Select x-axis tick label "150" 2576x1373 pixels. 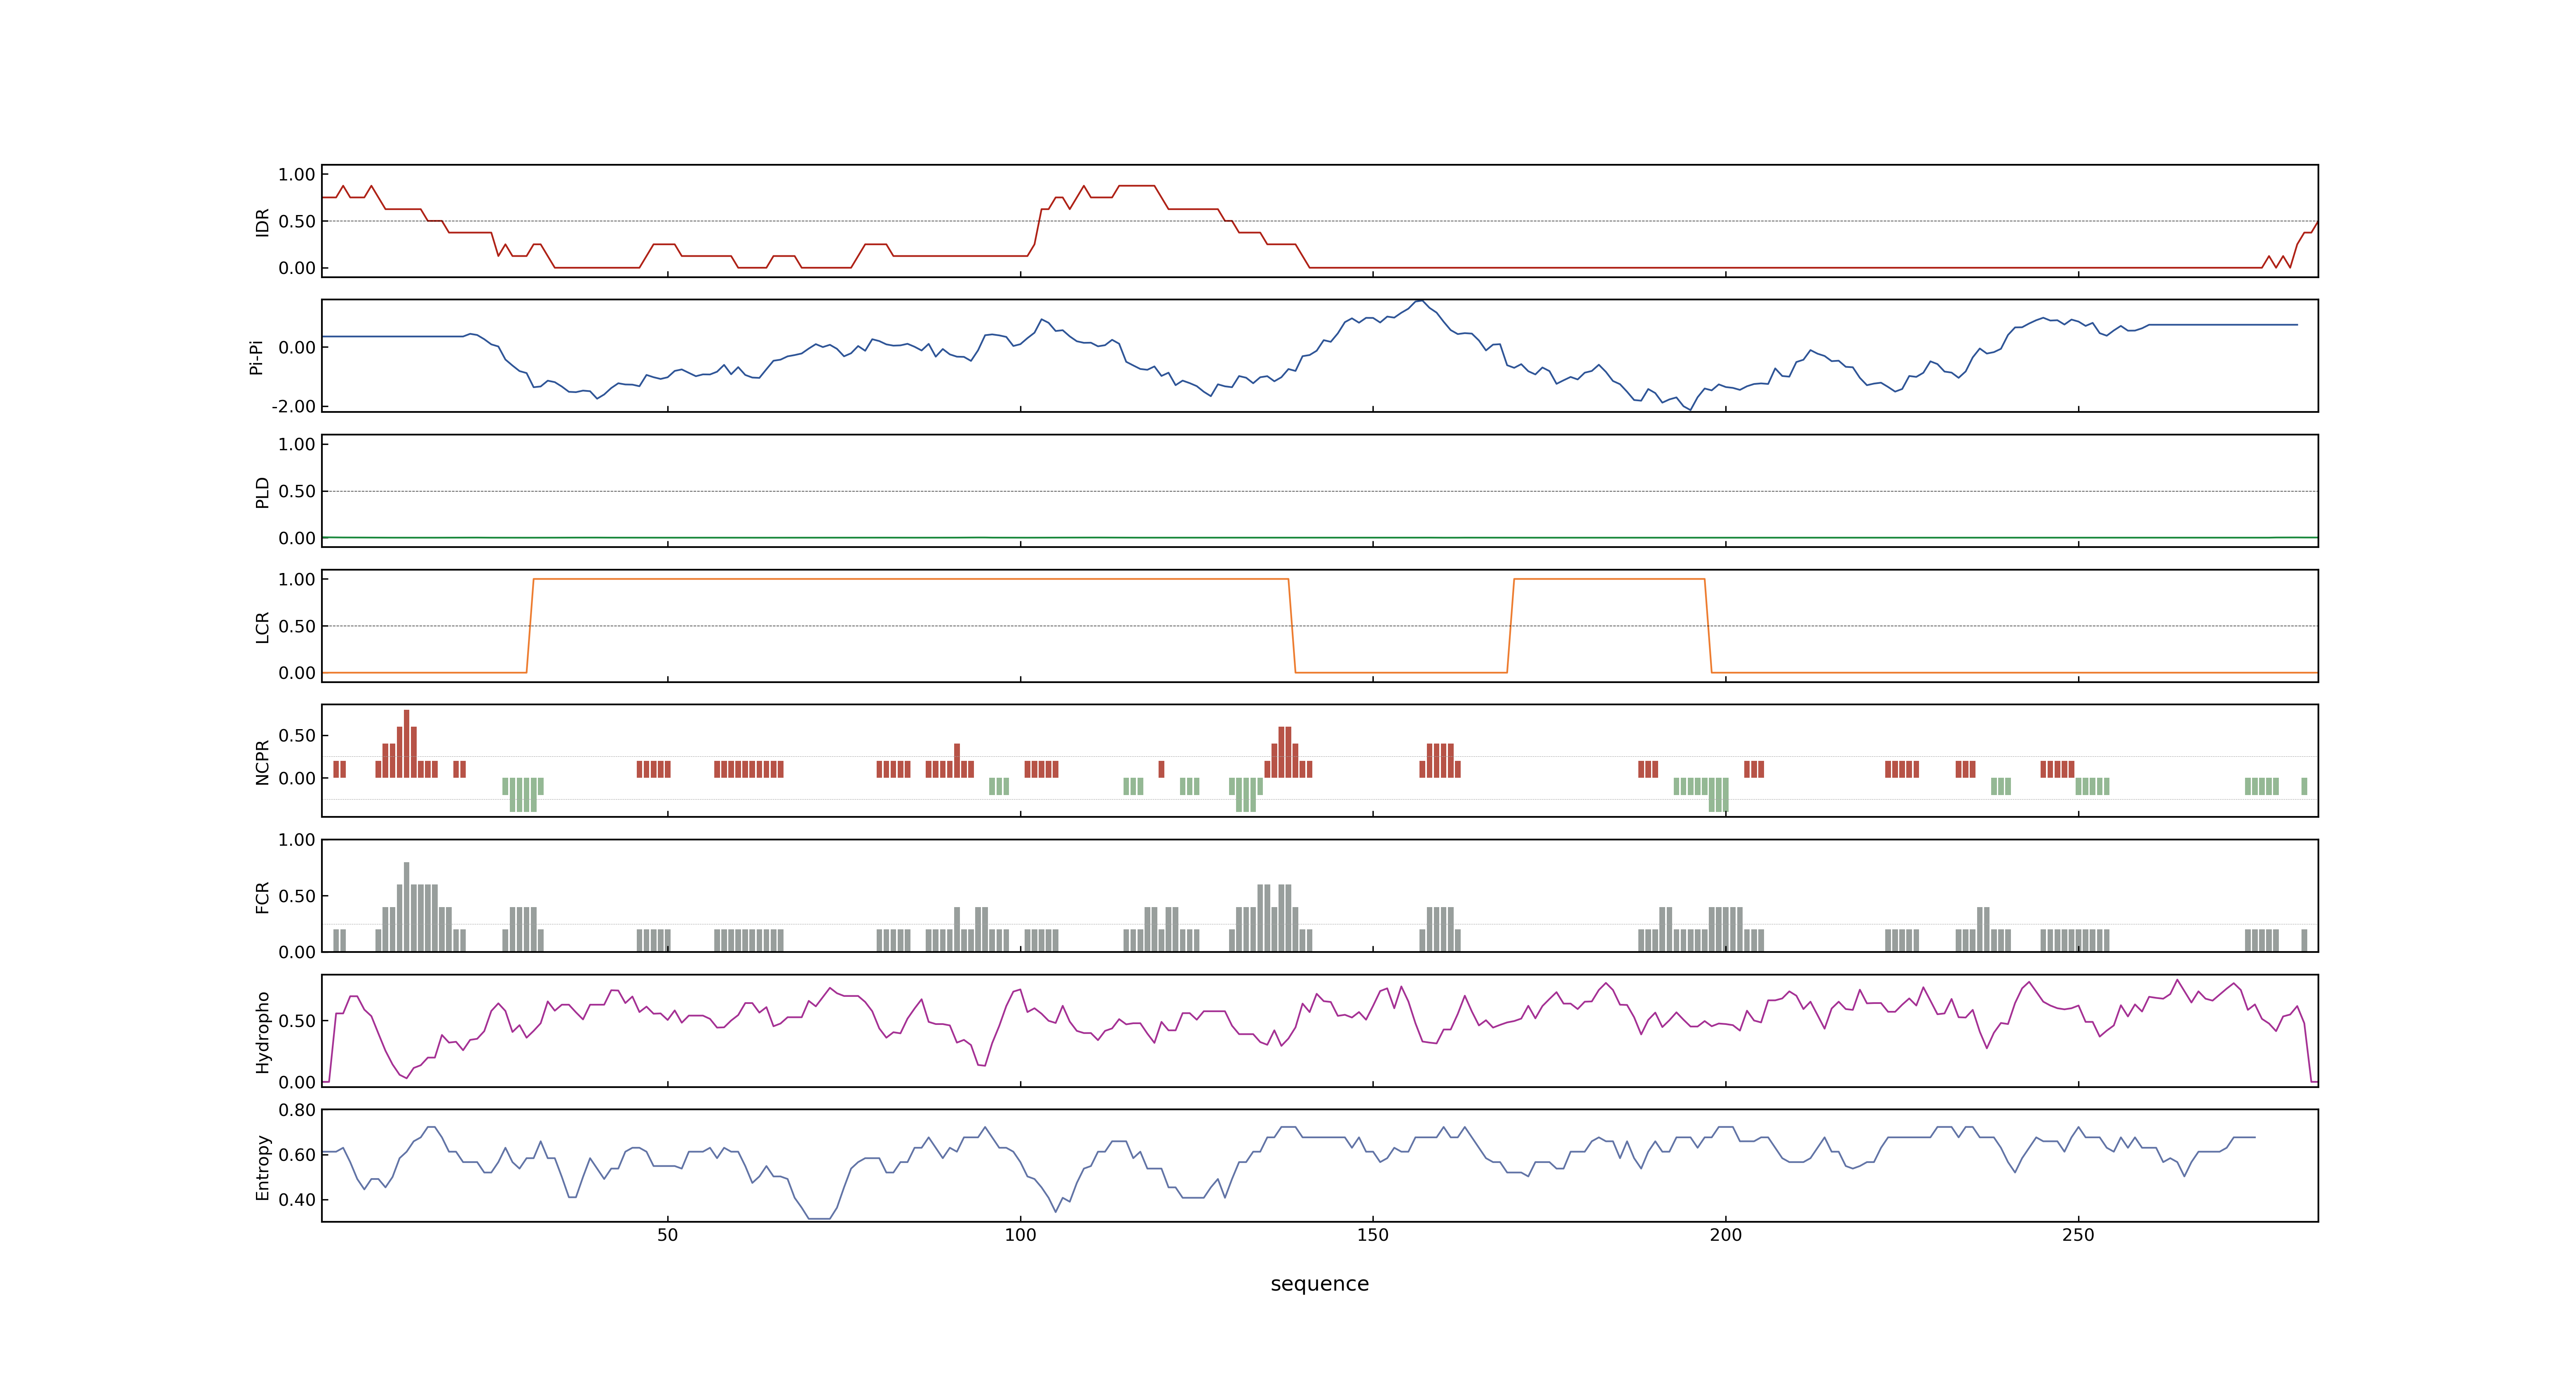[x=1372, y=1235]
